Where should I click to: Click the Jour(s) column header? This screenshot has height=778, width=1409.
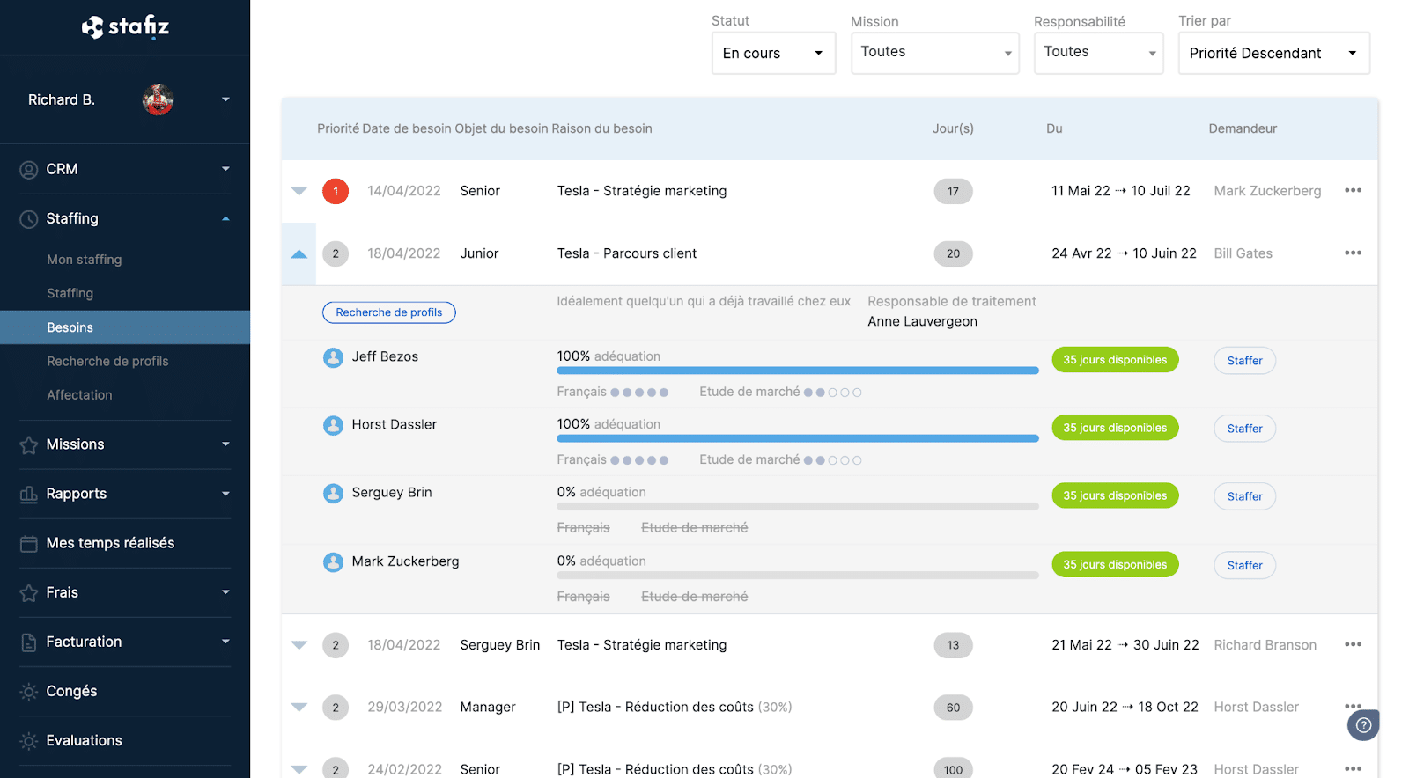953,128
